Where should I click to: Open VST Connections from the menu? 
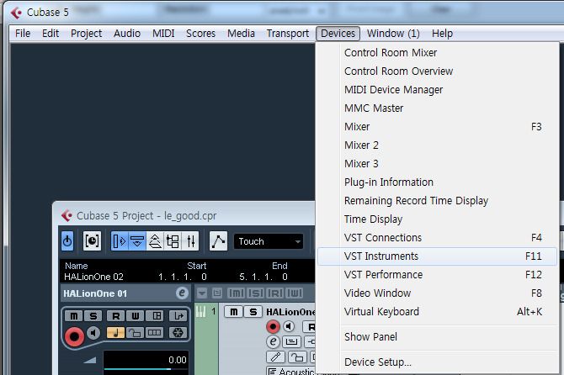pyautogui.click(x=438, y=237)
